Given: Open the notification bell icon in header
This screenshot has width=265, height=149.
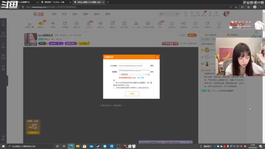Looking at the screenshot, I should click(210, 14).
